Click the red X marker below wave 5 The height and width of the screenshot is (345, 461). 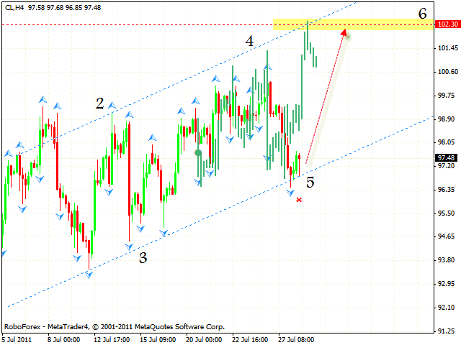(299, 199)
